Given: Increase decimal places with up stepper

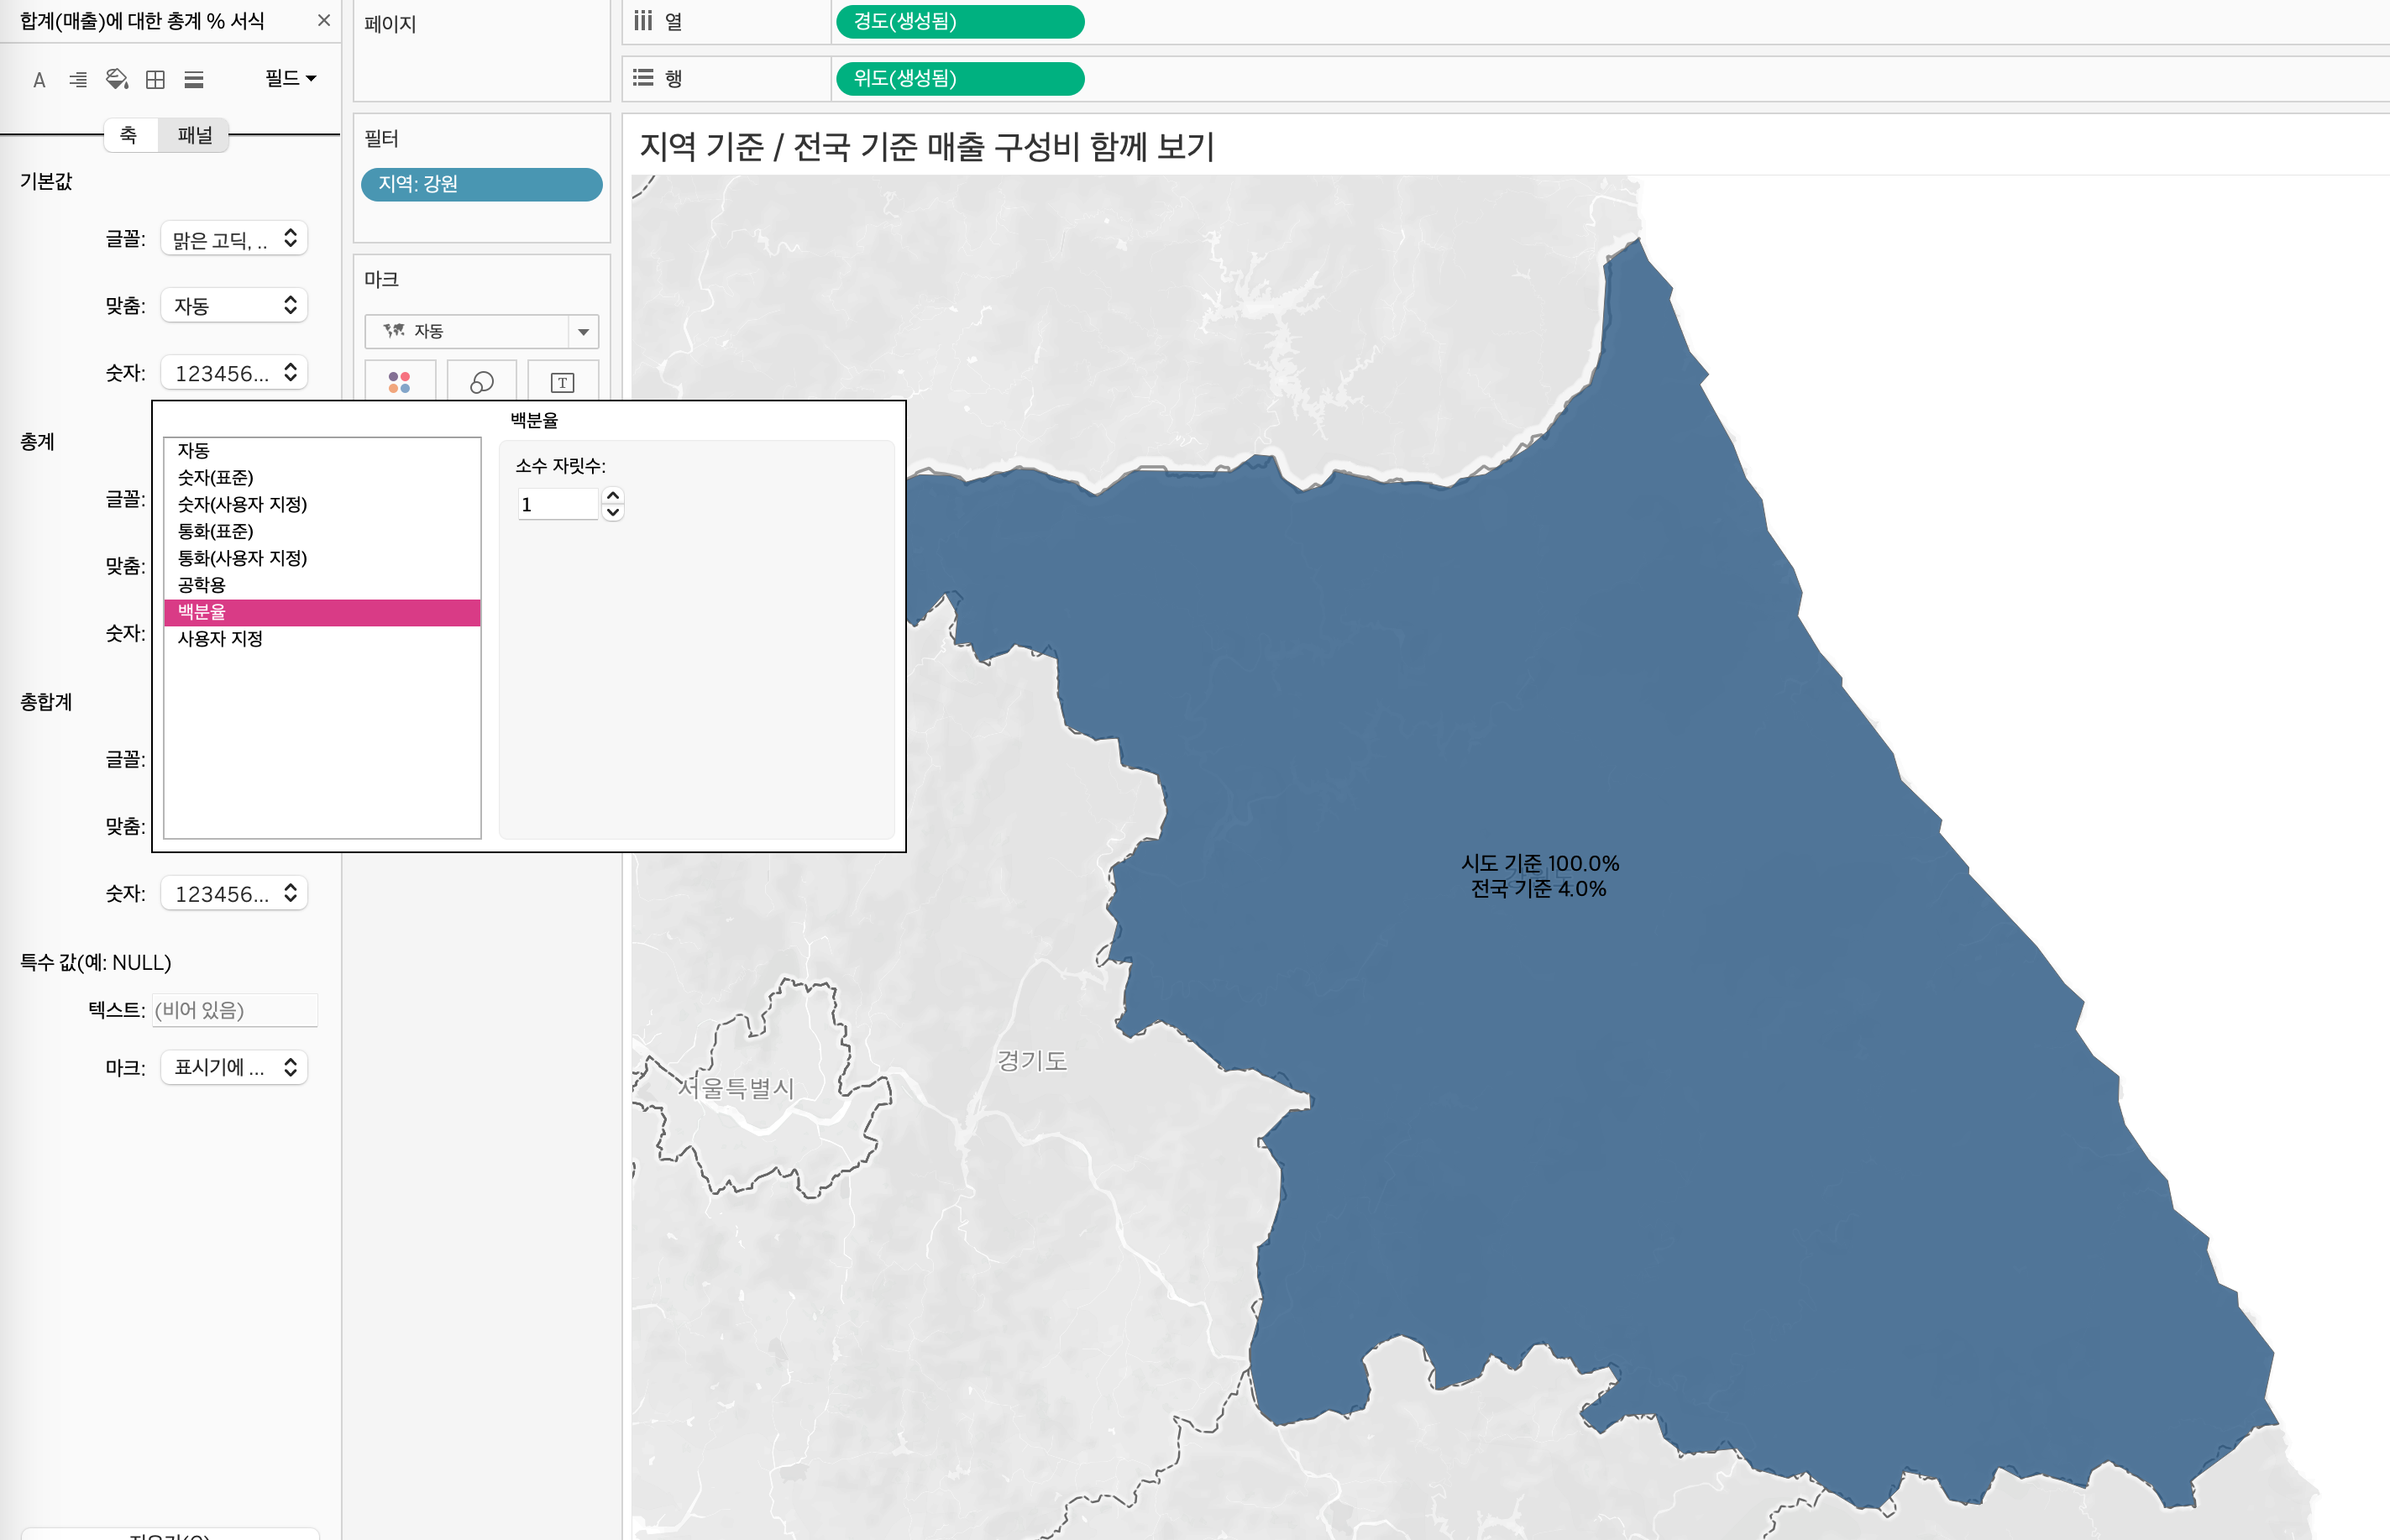Looking at the screenshot, I should point(613,495).
